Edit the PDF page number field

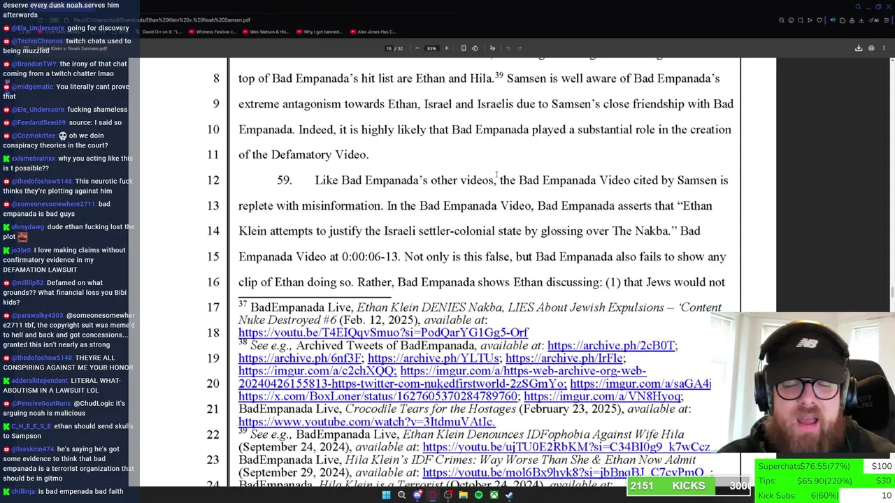point(389,48)
